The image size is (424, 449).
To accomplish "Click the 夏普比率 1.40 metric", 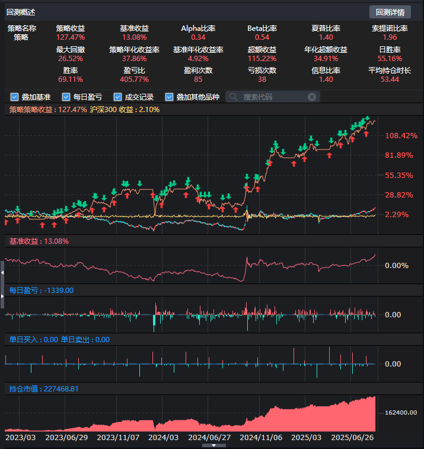I will (326, 33).
